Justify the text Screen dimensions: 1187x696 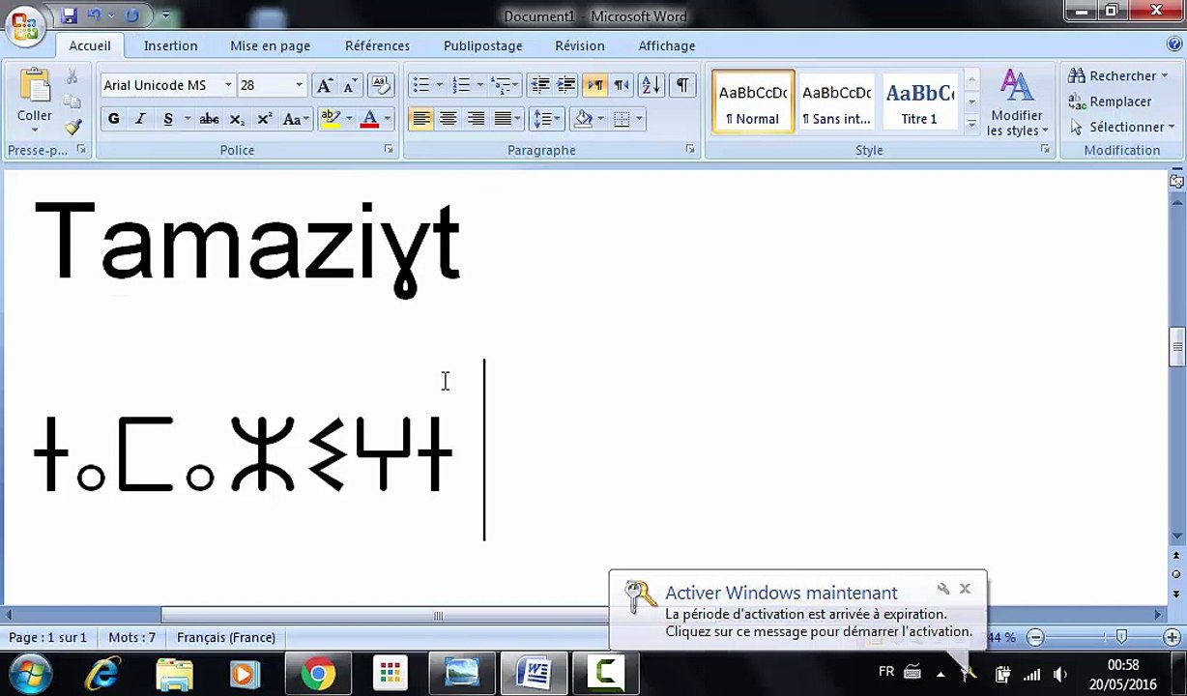[x=503, y=119]
